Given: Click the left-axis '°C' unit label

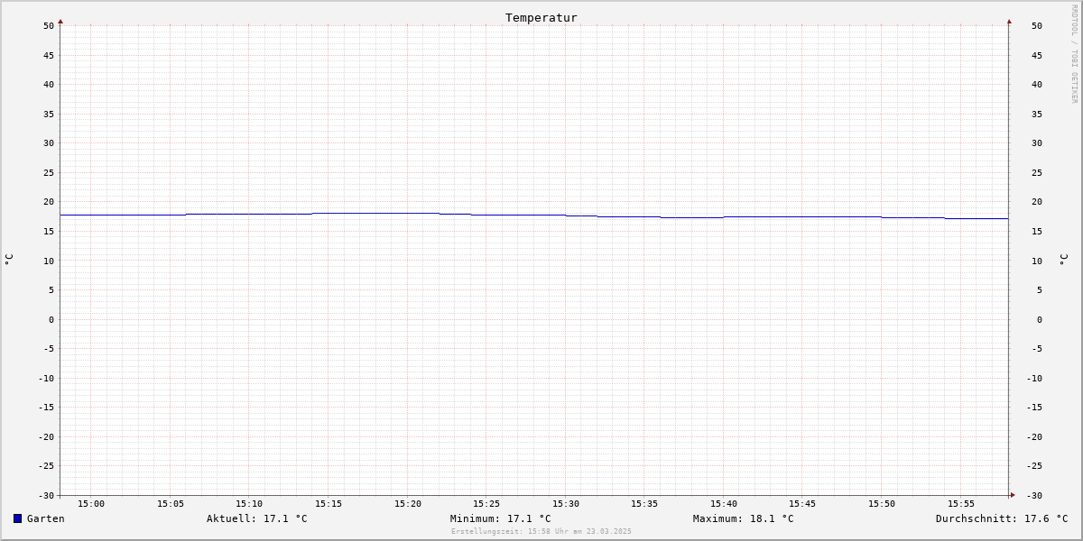Looking at the screenshot, I should pos(9,260).
